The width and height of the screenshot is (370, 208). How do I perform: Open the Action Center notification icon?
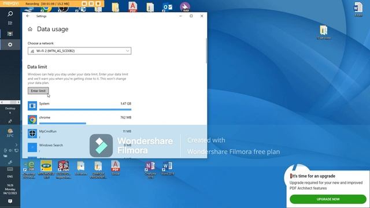(x=10, y=201)
